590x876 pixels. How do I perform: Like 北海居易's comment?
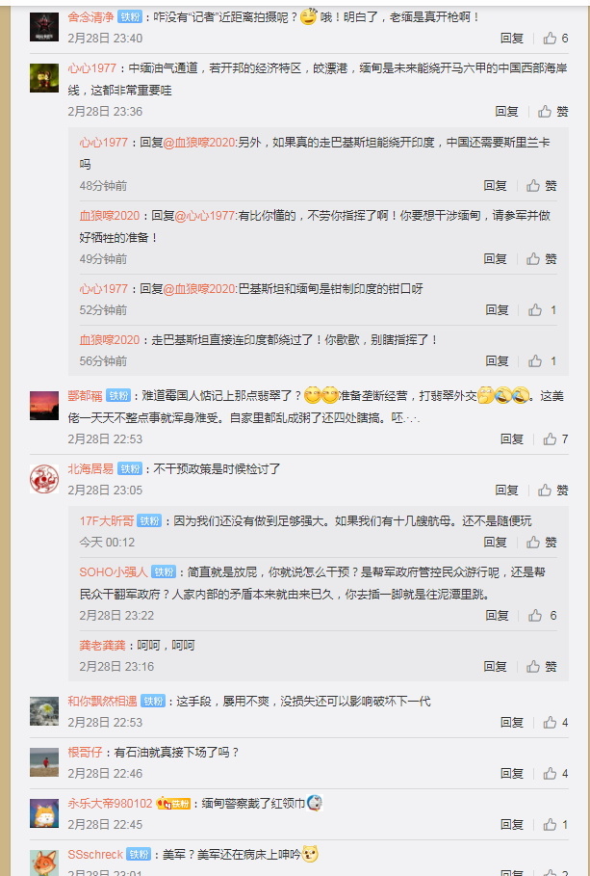[552, 491]
